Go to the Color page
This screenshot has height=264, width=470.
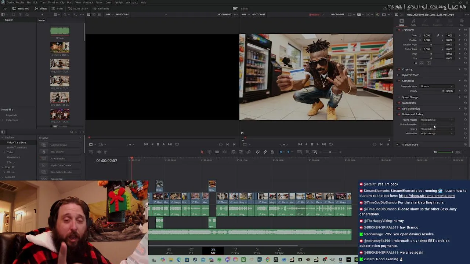[257, 251]
